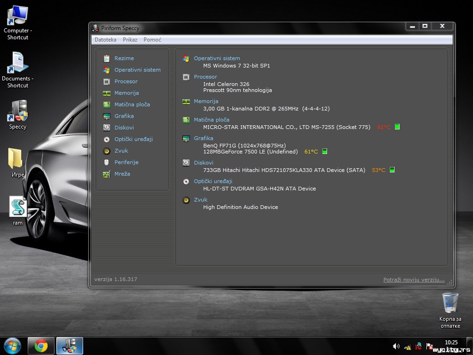Click the Procesor heading in summary panel
Viewport: 473px width, 355px height.
pos(205,77)
